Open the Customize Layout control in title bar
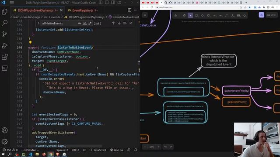 119,3
